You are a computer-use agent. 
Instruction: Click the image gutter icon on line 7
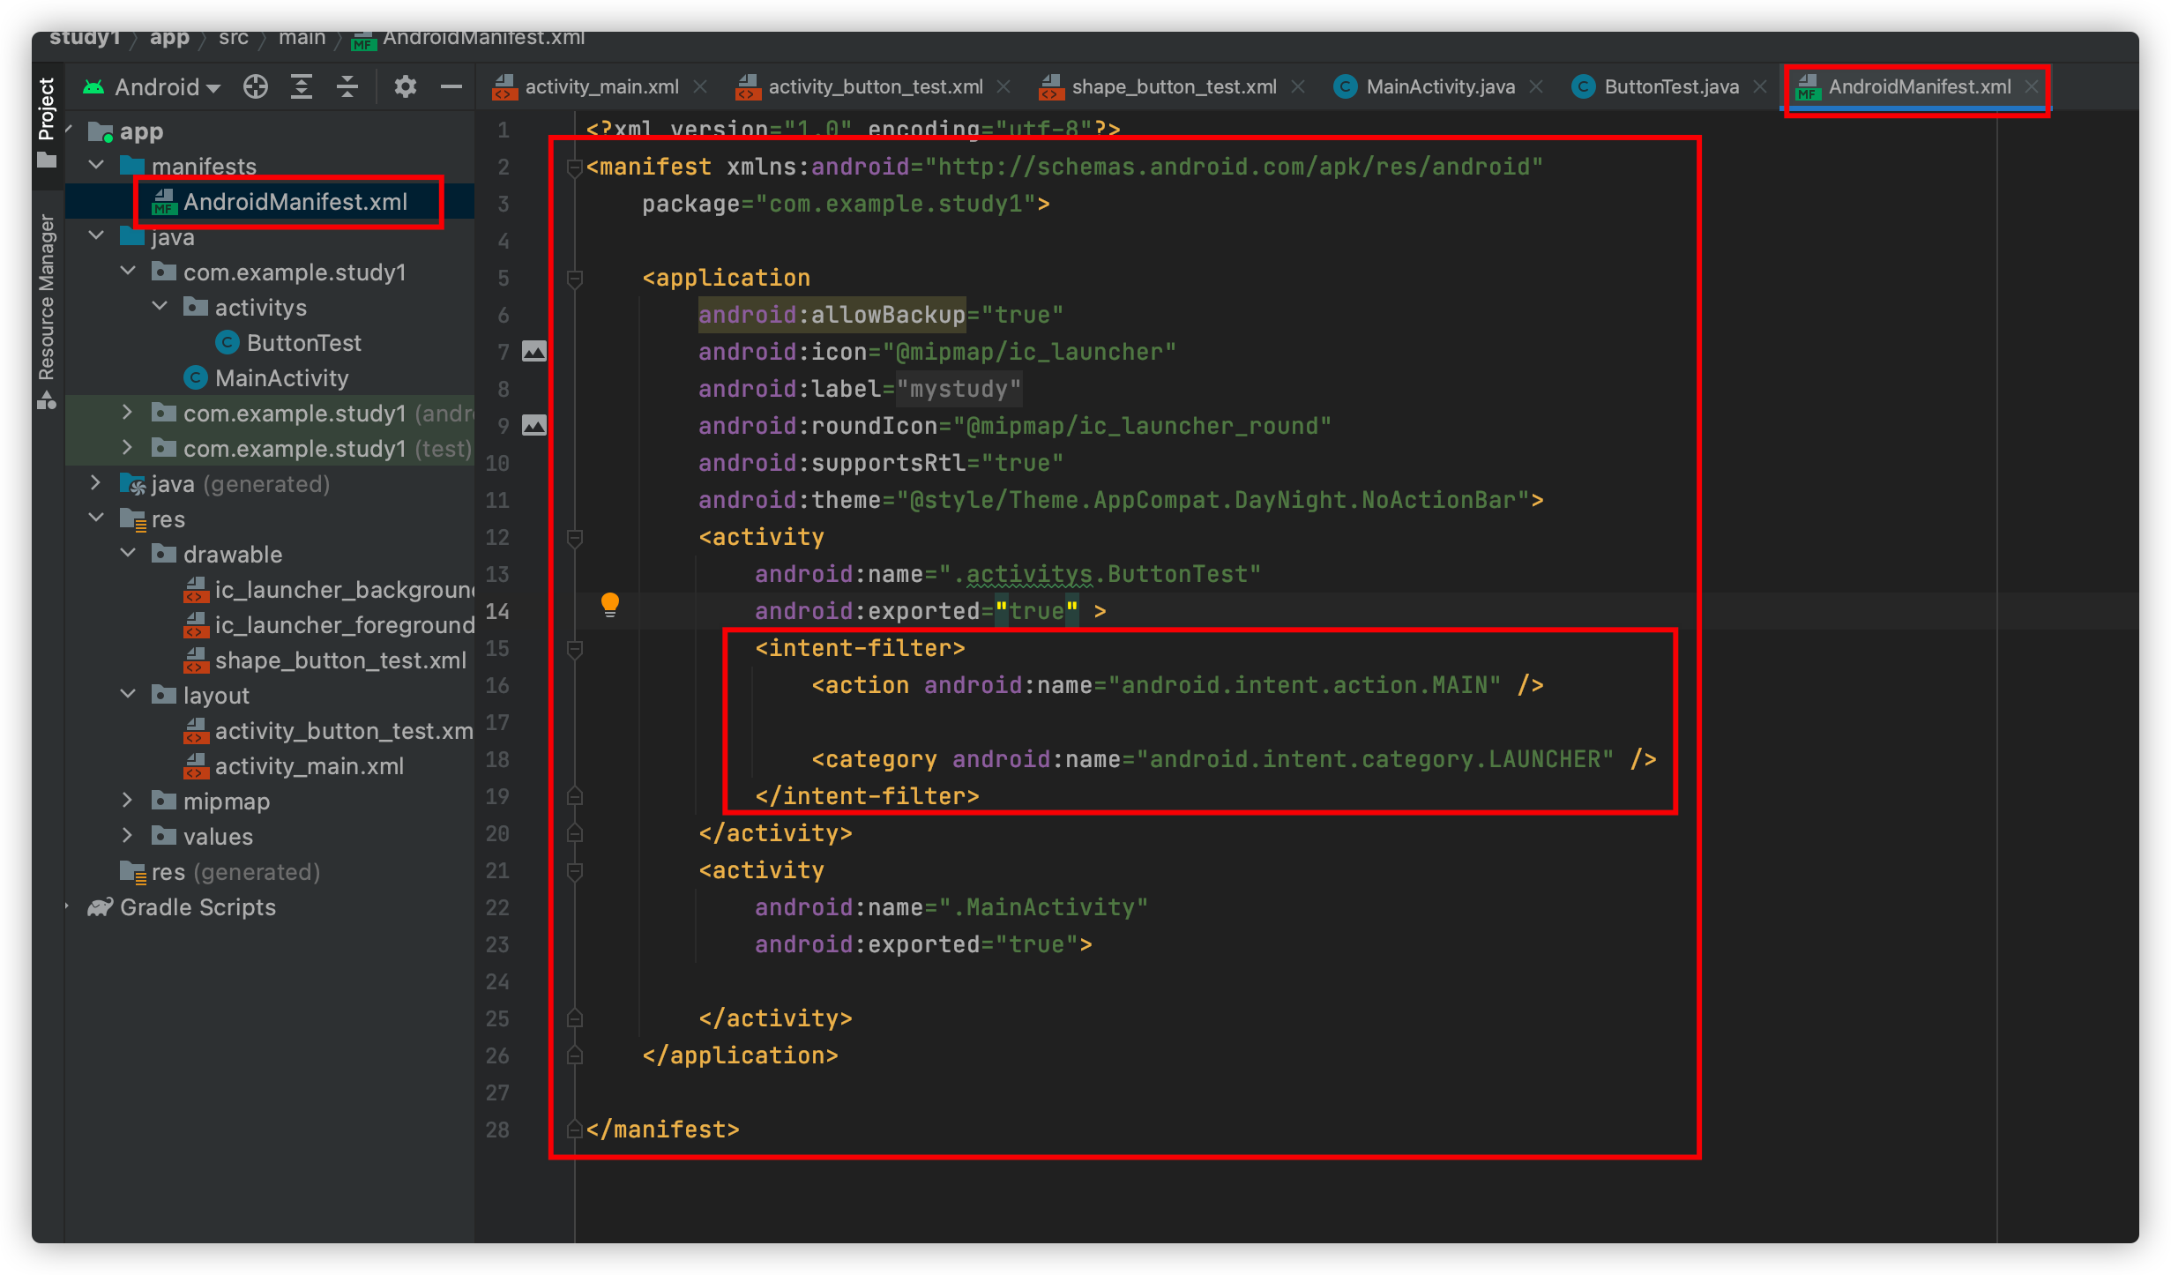click(534, 351)
